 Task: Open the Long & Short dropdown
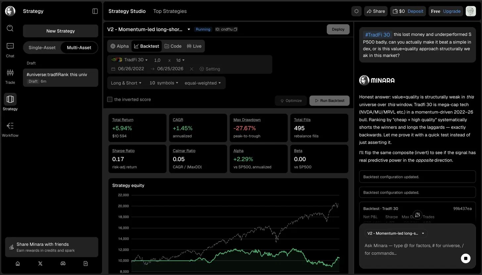click(x=126, y=83)
